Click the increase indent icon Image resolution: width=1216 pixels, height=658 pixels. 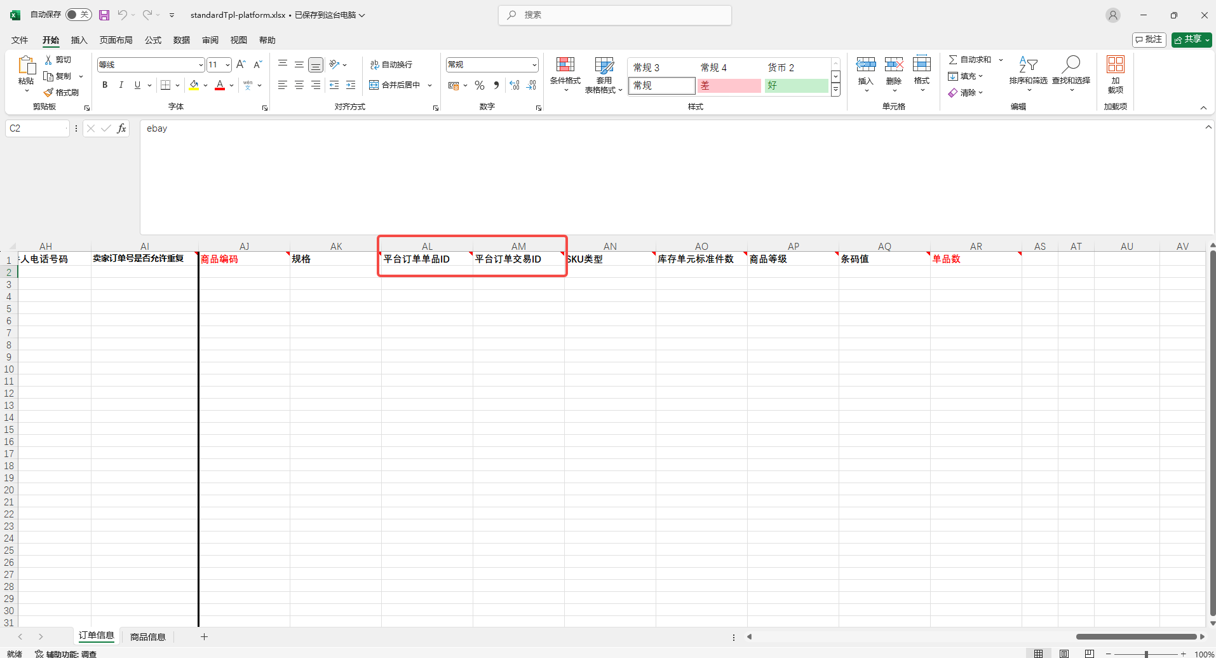tap(351, 85)
